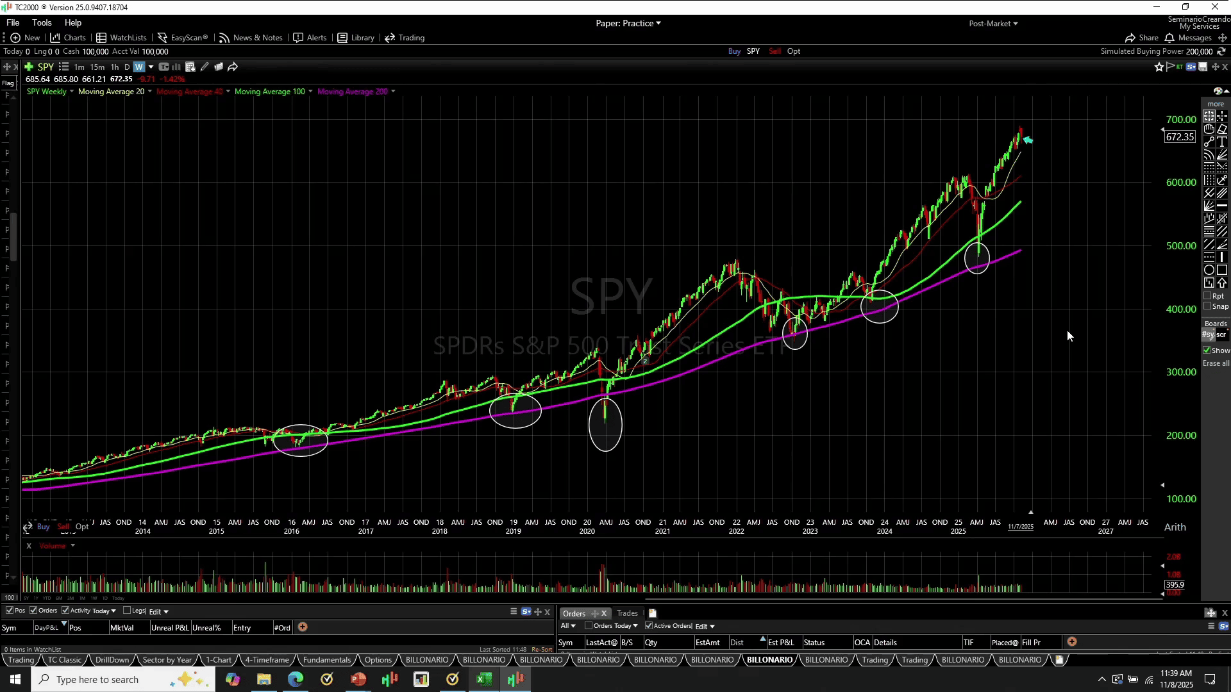
Task: Select the rectangle drawing tool
Action: coord(1222,270)
